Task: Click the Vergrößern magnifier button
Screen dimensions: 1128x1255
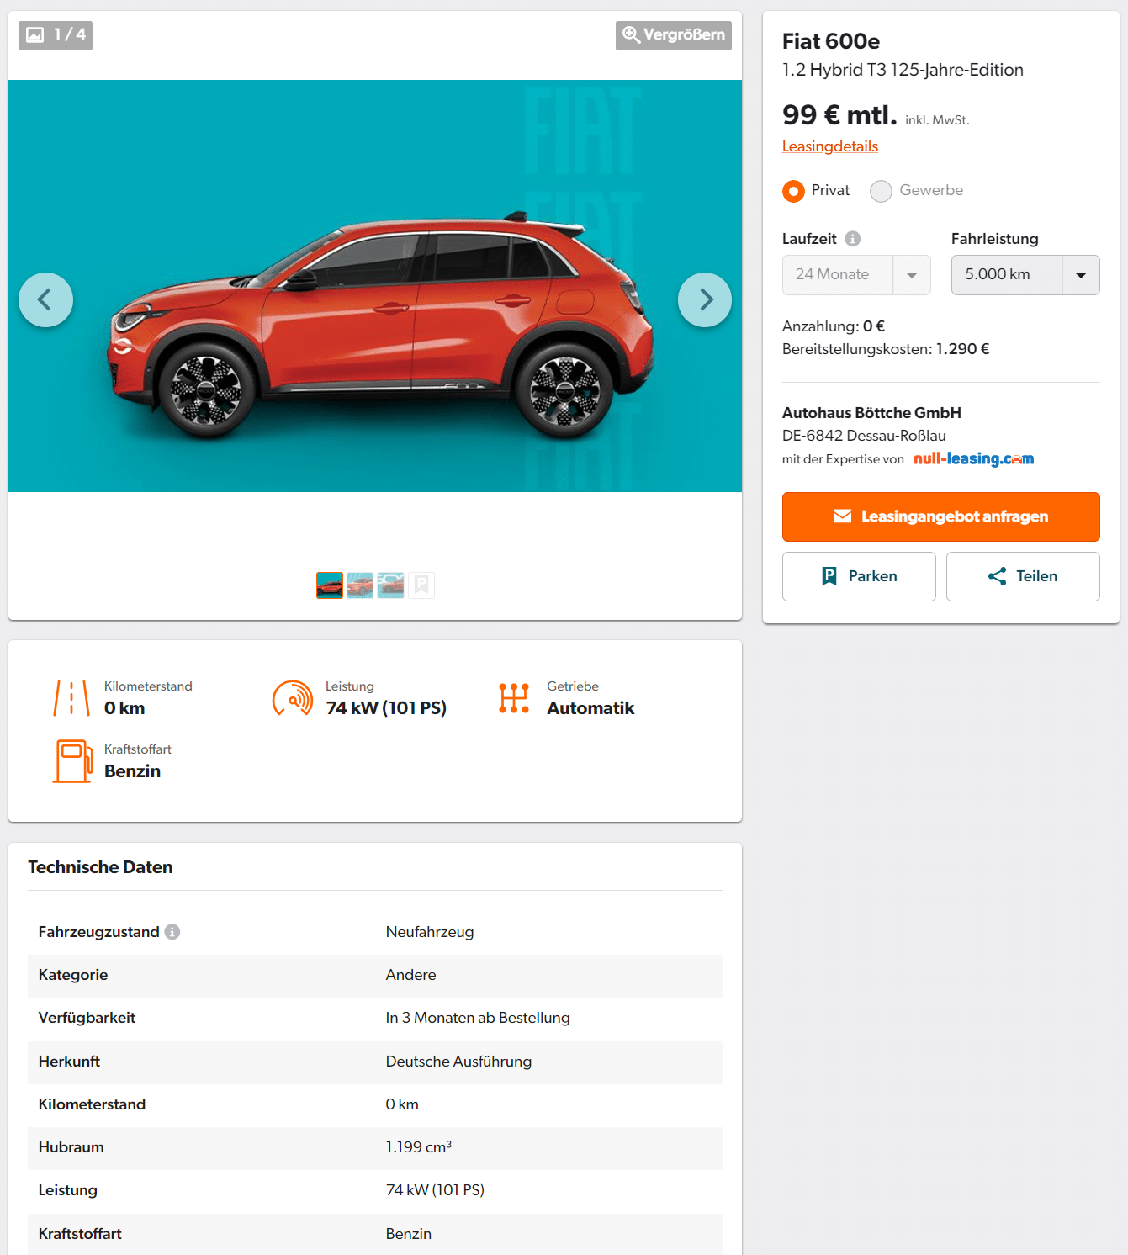Action: (x=673, y=35)
